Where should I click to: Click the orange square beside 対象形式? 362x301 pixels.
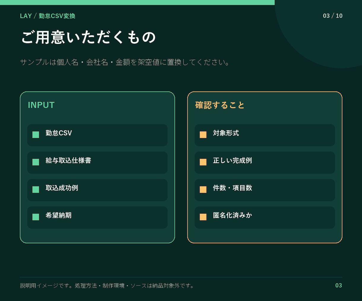203,135
